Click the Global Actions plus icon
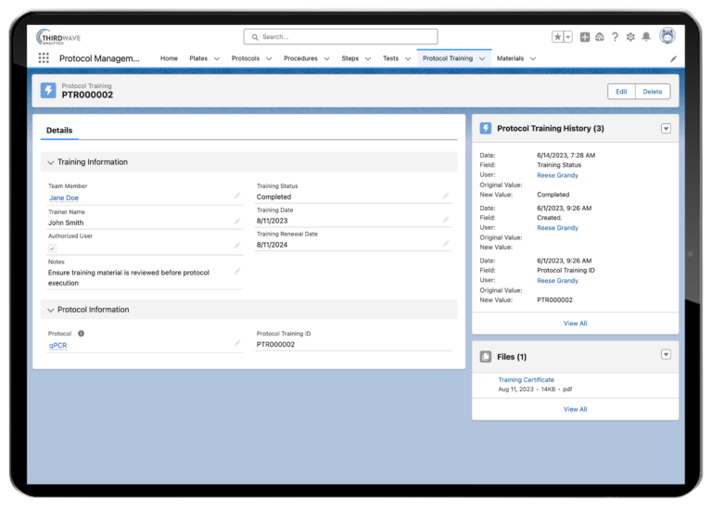The height and width of the screenshot is (509, 712). (585, 37)
